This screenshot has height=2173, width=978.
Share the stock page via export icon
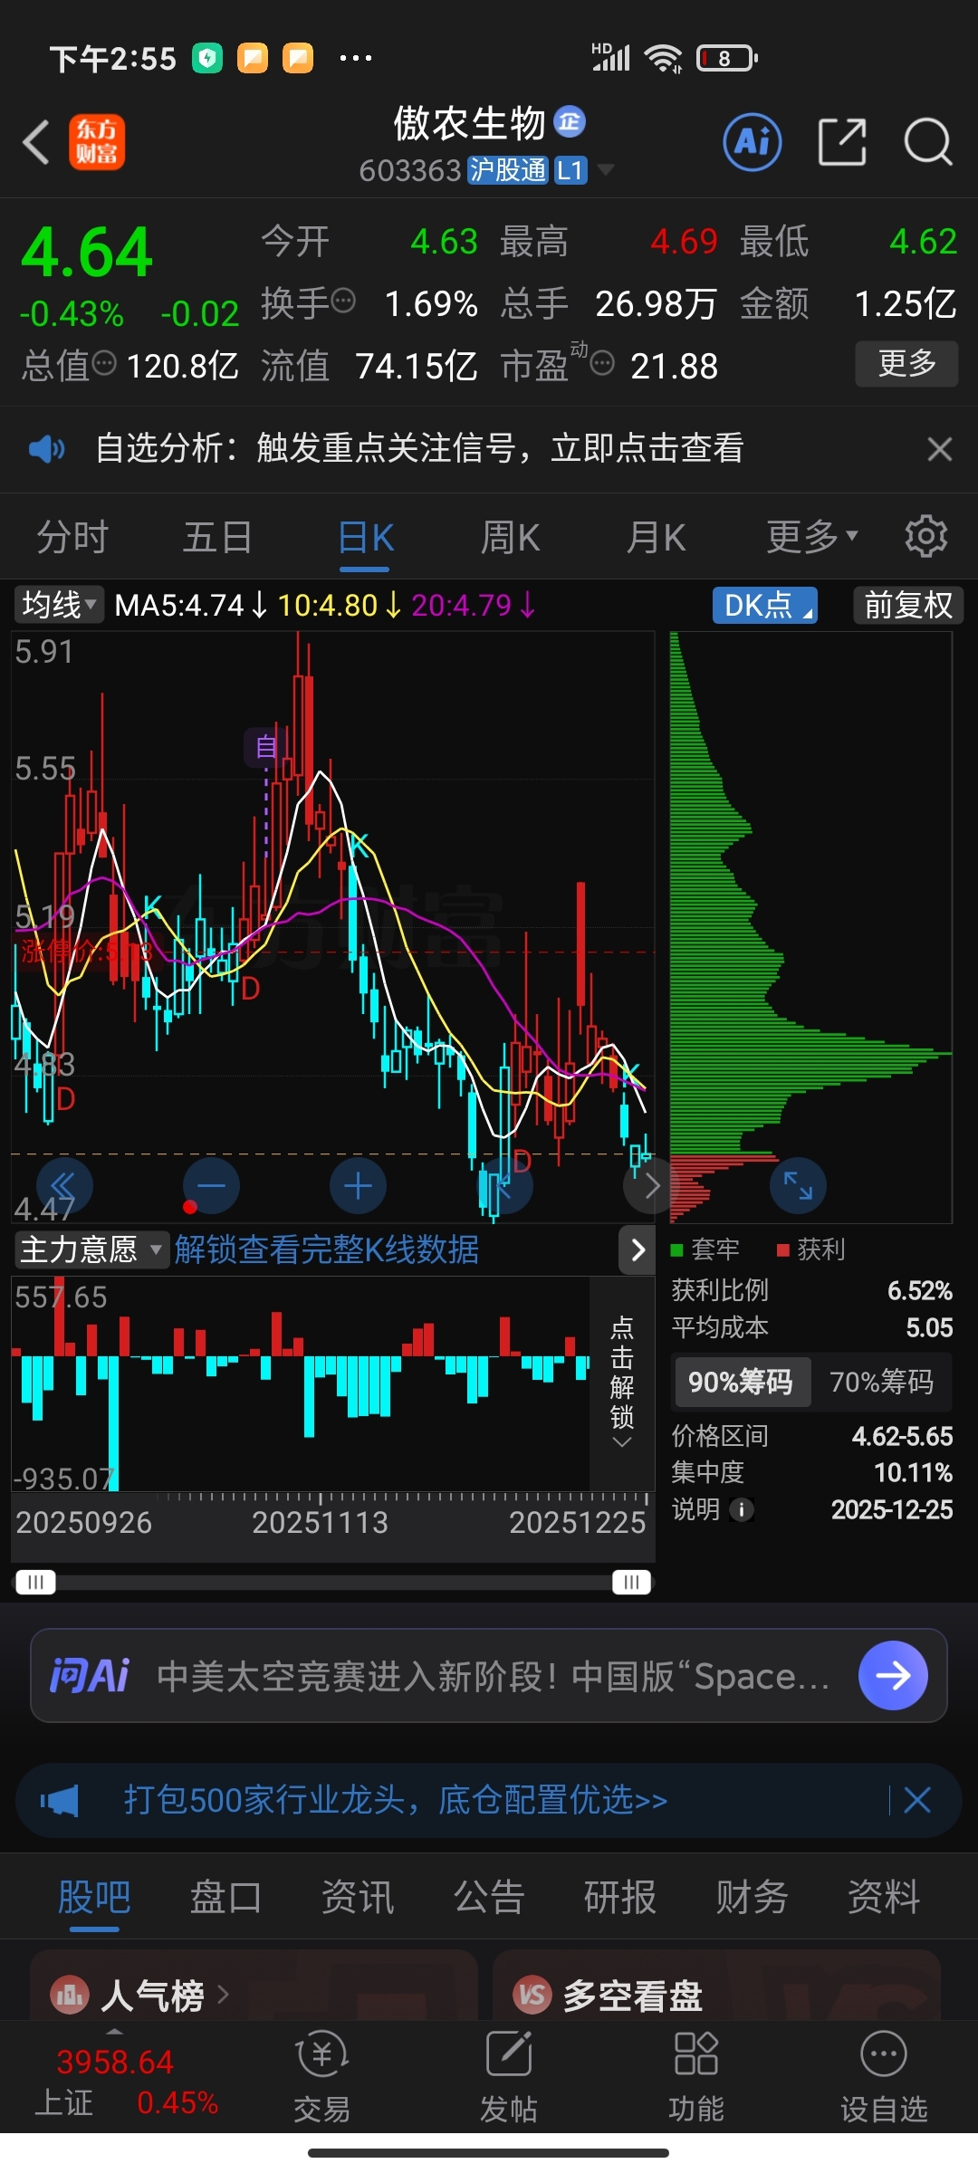coord(842,142)
